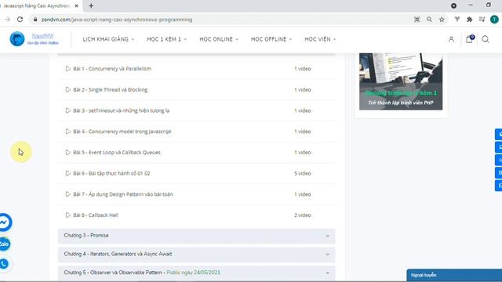Click the play icon for Bài 6
Screen dimensions: 502x282
click(68, 173)
